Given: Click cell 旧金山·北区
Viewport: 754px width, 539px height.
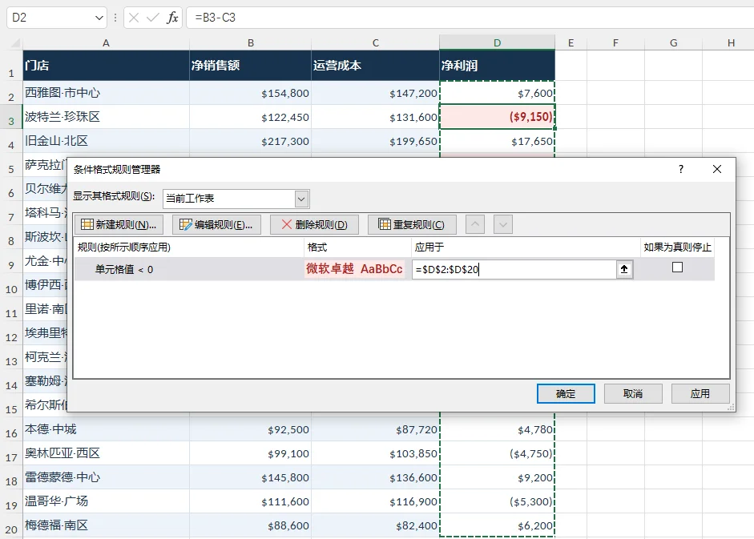Looking at the screenshot, I should (x=107, y=141).
